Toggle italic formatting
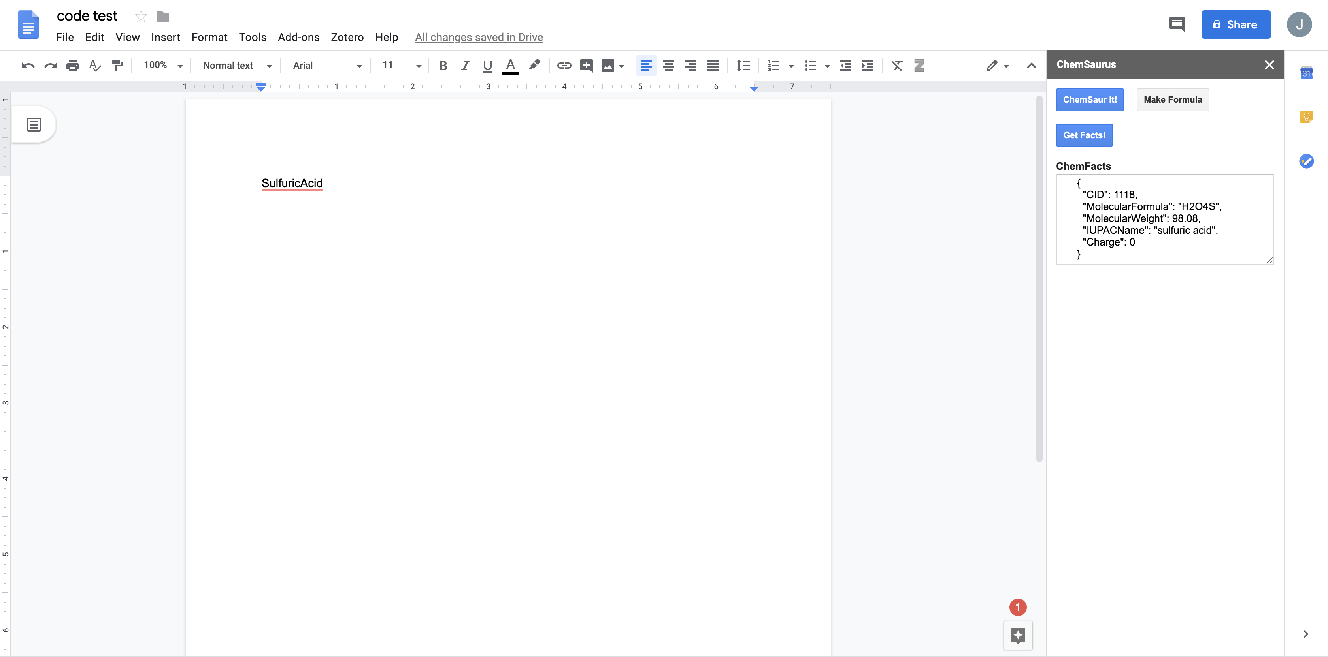This screenshot has height=657, width=1328. [465, 66]
